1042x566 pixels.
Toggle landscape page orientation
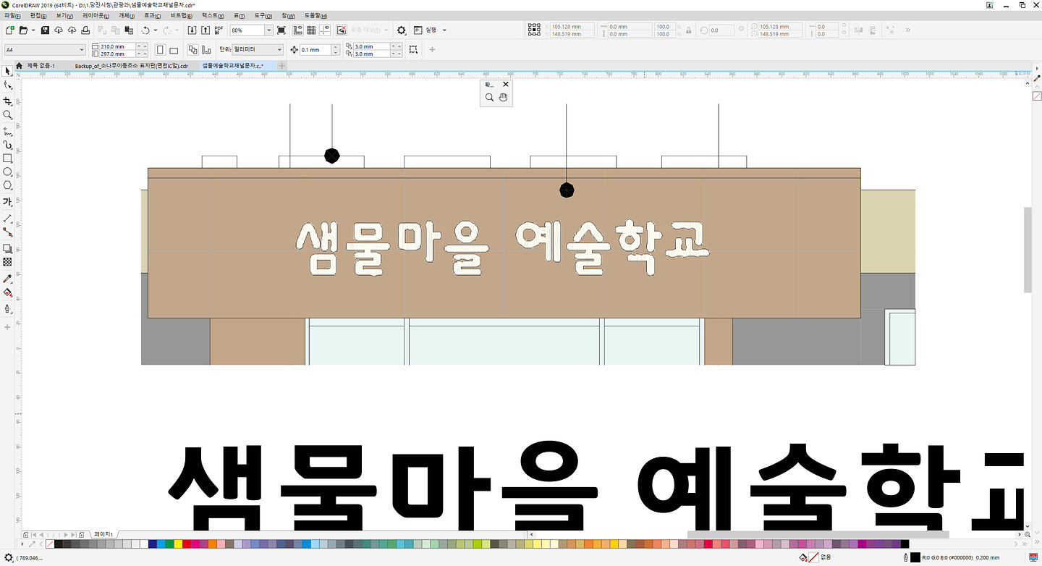pos(175,50)
